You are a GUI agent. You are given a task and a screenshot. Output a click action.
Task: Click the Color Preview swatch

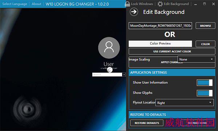pos(160,44)
